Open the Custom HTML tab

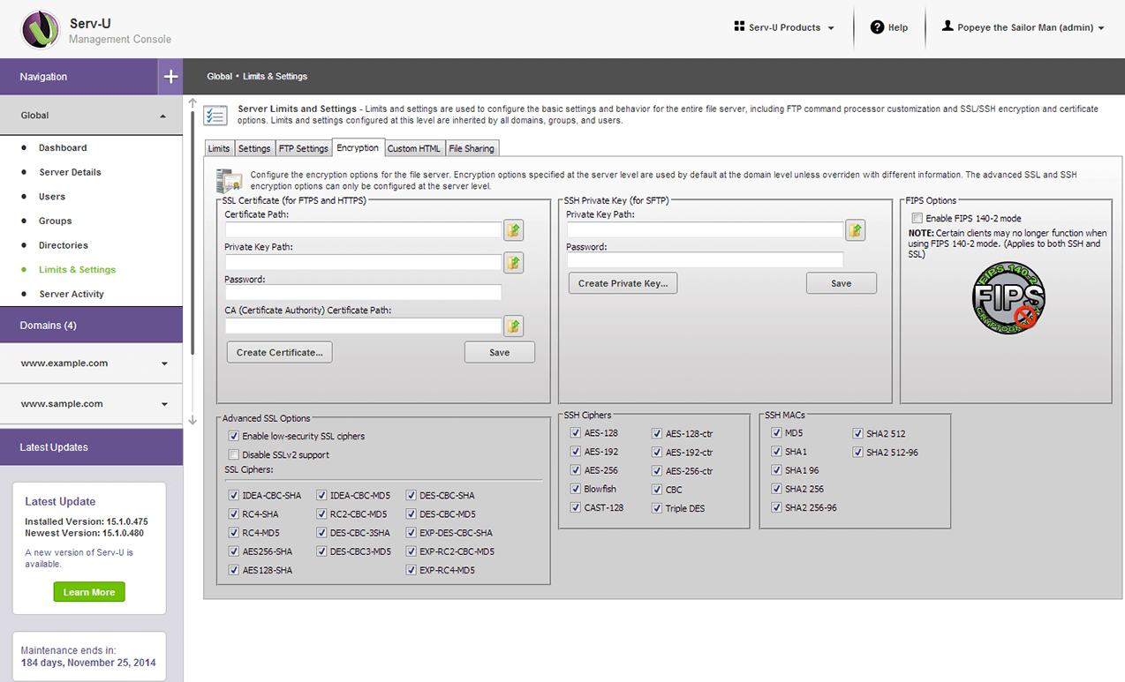(414, 148)
